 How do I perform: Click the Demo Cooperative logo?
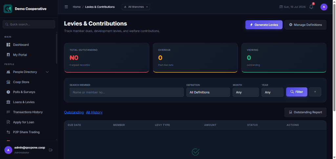pyautogui.click(x=8, y=9)
